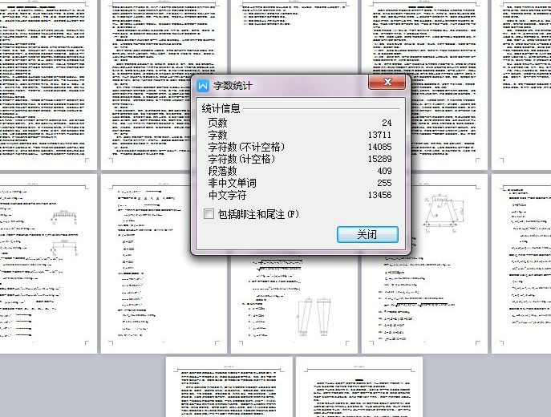Click the 字符数(计空格) label
This screenshot has width=551, height=417.
click(x=241, y=159)
